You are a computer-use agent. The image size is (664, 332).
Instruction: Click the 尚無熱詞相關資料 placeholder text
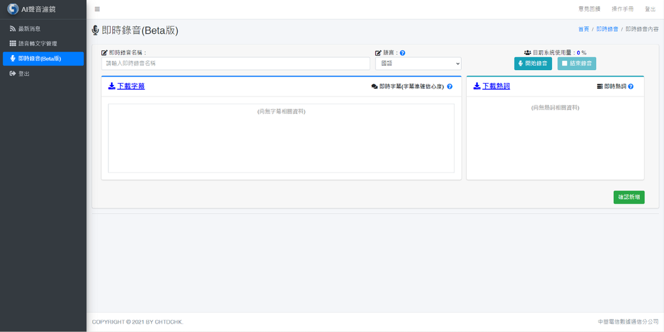click(x=555, y=108)
